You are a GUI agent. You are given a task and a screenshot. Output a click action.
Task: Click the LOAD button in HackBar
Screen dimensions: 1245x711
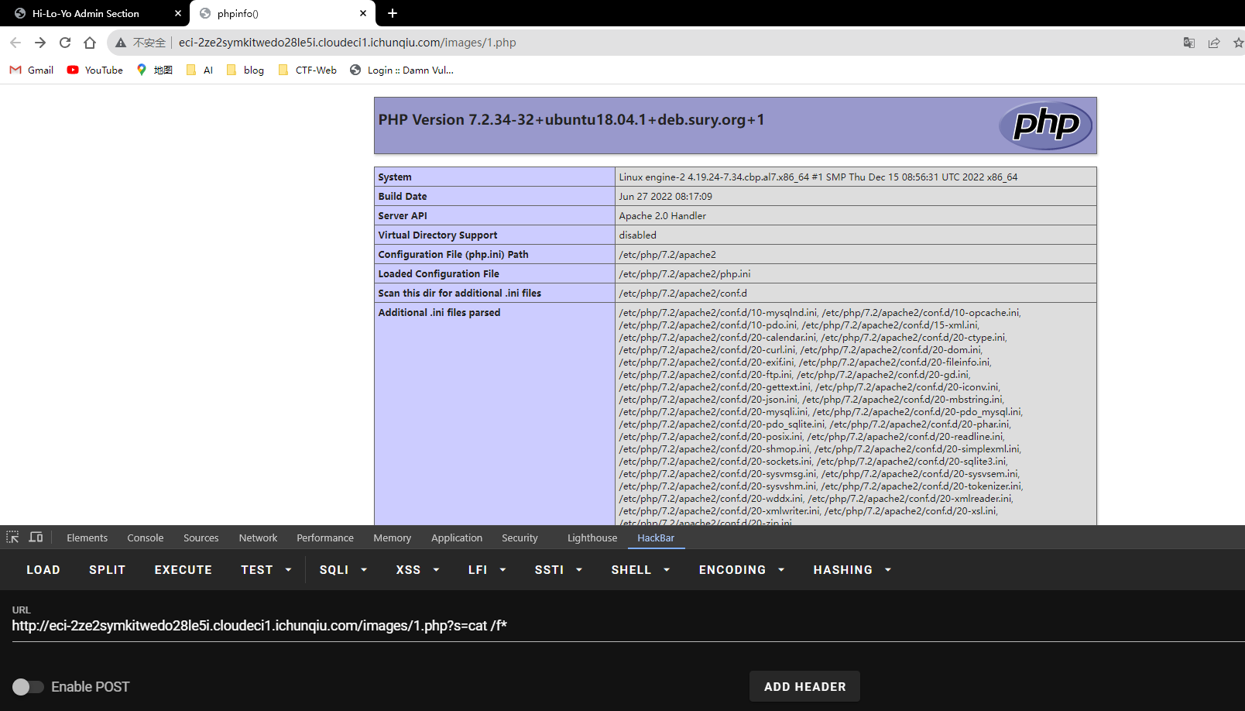(43, 570)
